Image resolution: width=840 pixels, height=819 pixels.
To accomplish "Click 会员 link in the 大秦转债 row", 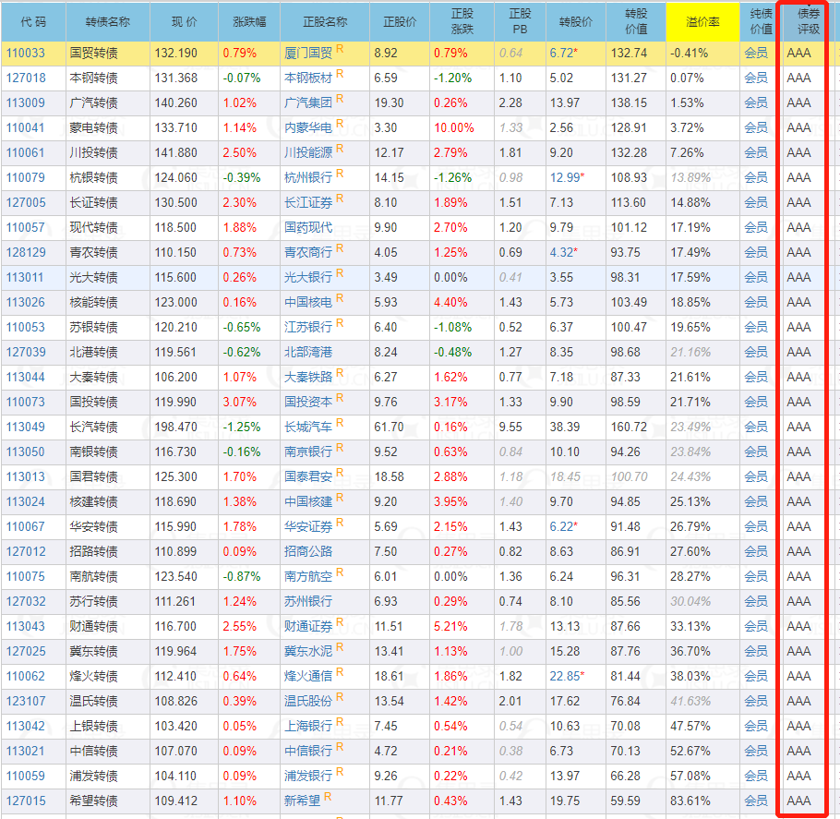I will point(756,378).
